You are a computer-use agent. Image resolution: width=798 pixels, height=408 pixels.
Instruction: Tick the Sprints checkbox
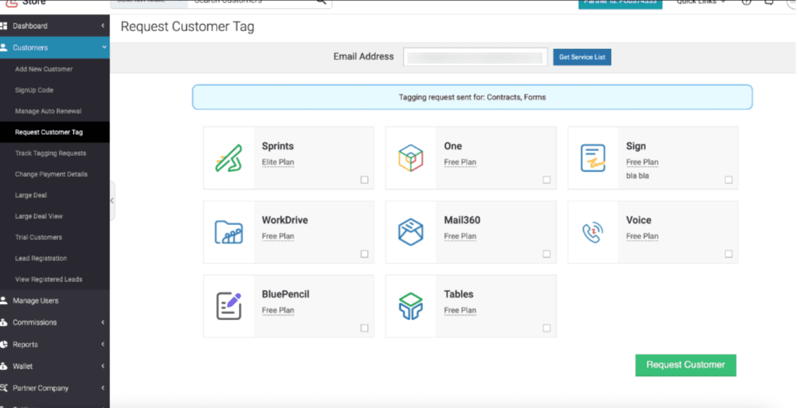tap(364, 180)
